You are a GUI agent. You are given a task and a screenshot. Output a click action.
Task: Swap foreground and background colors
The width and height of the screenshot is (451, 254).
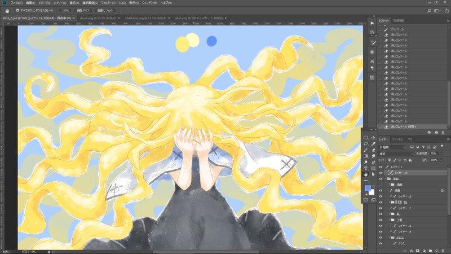(373, 186)
